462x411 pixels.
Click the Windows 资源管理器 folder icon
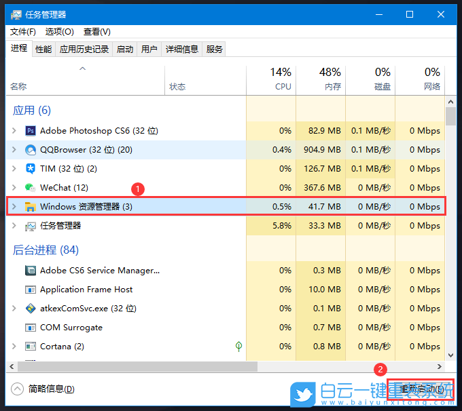click(31, 207)
